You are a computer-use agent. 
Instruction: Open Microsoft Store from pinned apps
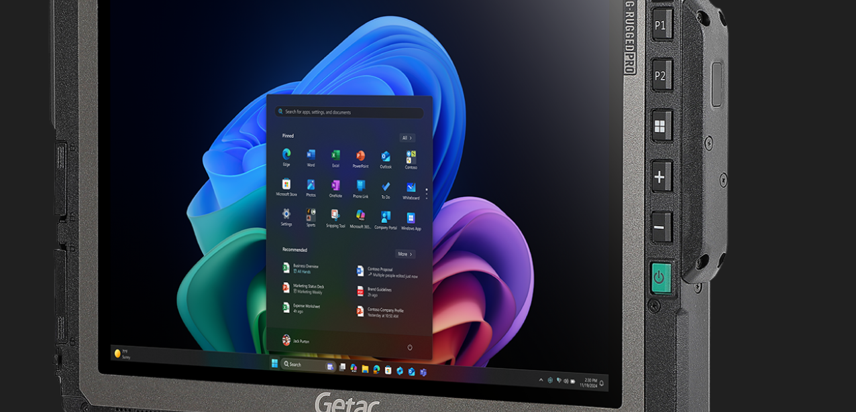coord(286,188)
